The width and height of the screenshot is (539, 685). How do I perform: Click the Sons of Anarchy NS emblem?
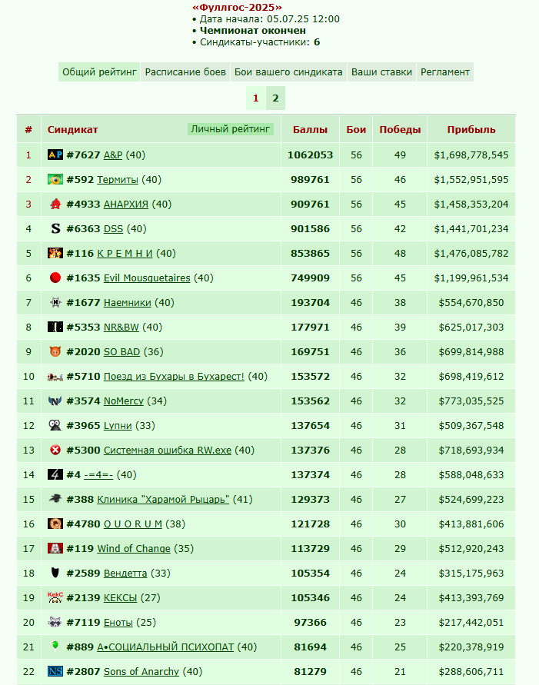(55, 671)
